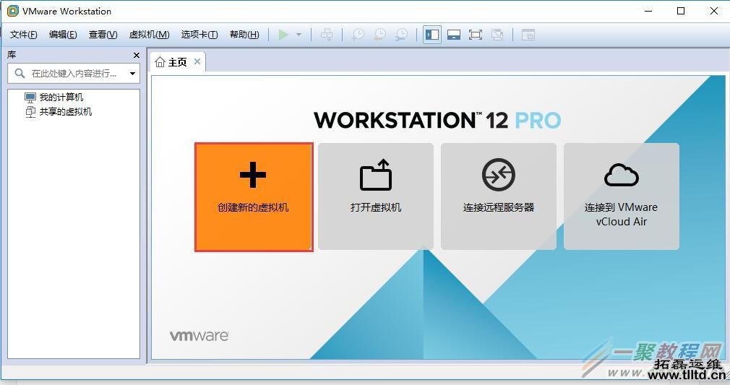Open the snapshot manager icon
The height and width of the screenshot is (385, 730).
point(401,35)
